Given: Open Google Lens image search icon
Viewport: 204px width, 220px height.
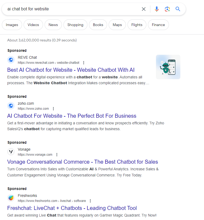Looking at the screenshot, I should coord(167,9).
